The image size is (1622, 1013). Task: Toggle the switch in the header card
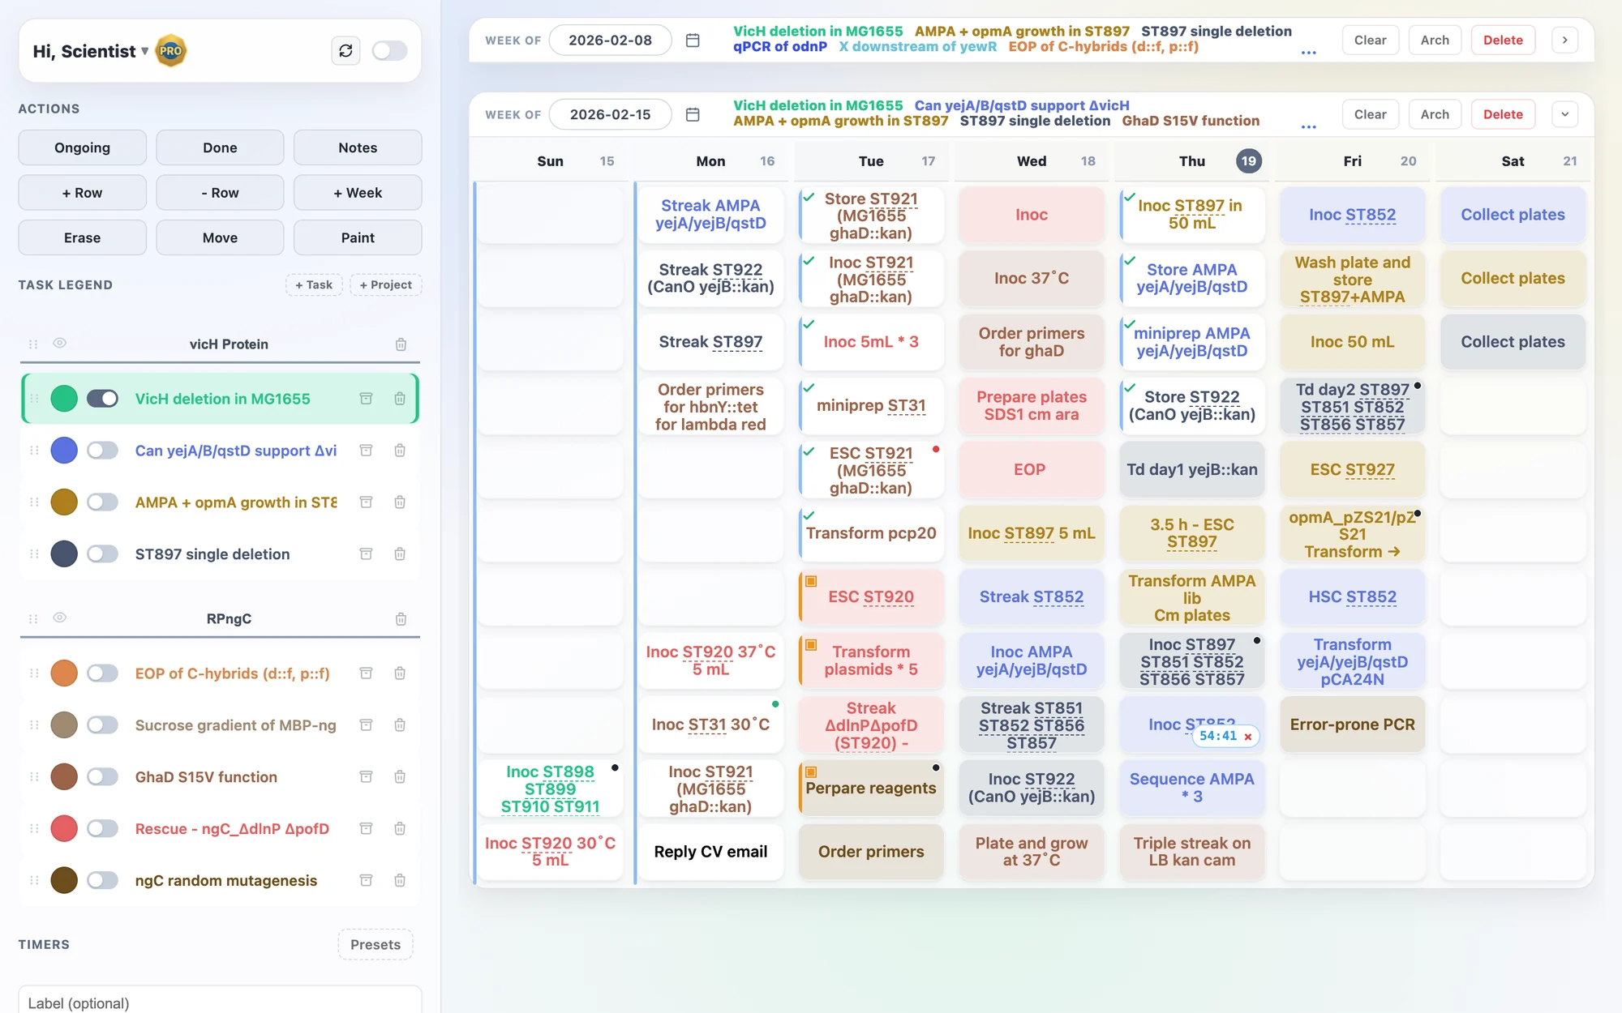coord(389,51)
